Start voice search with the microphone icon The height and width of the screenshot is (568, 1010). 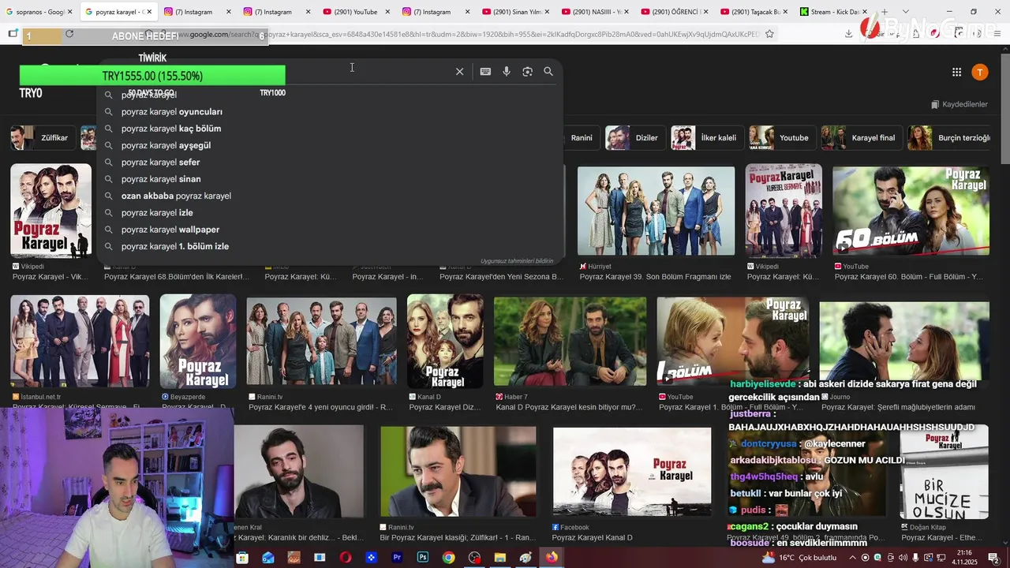507,72
